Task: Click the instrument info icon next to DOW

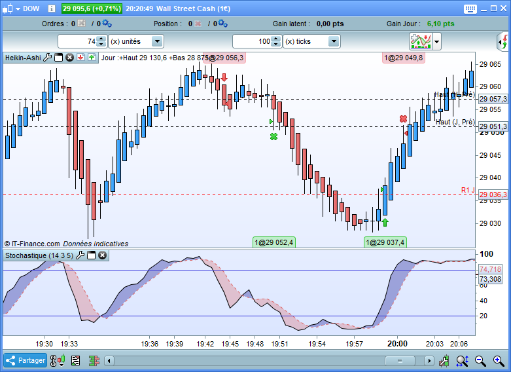Action: click(52, 9)
